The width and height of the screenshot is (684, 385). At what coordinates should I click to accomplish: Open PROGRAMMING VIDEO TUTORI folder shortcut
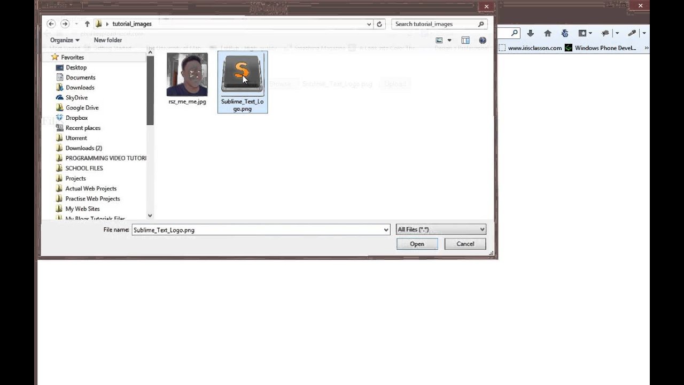pyautogui.click(x=106, y=158)
